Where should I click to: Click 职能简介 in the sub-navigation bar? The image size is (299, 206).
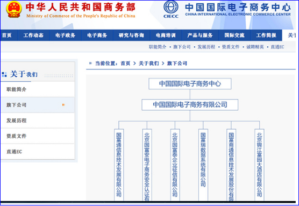pyautogui.click(x=158, y=47)
